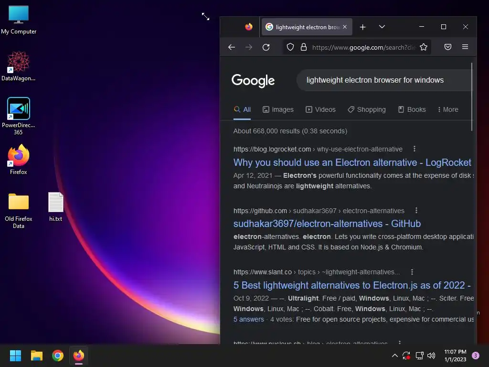
Task: Open options dots beside blog.logrocket.com result
Action: tap(414, 149)
